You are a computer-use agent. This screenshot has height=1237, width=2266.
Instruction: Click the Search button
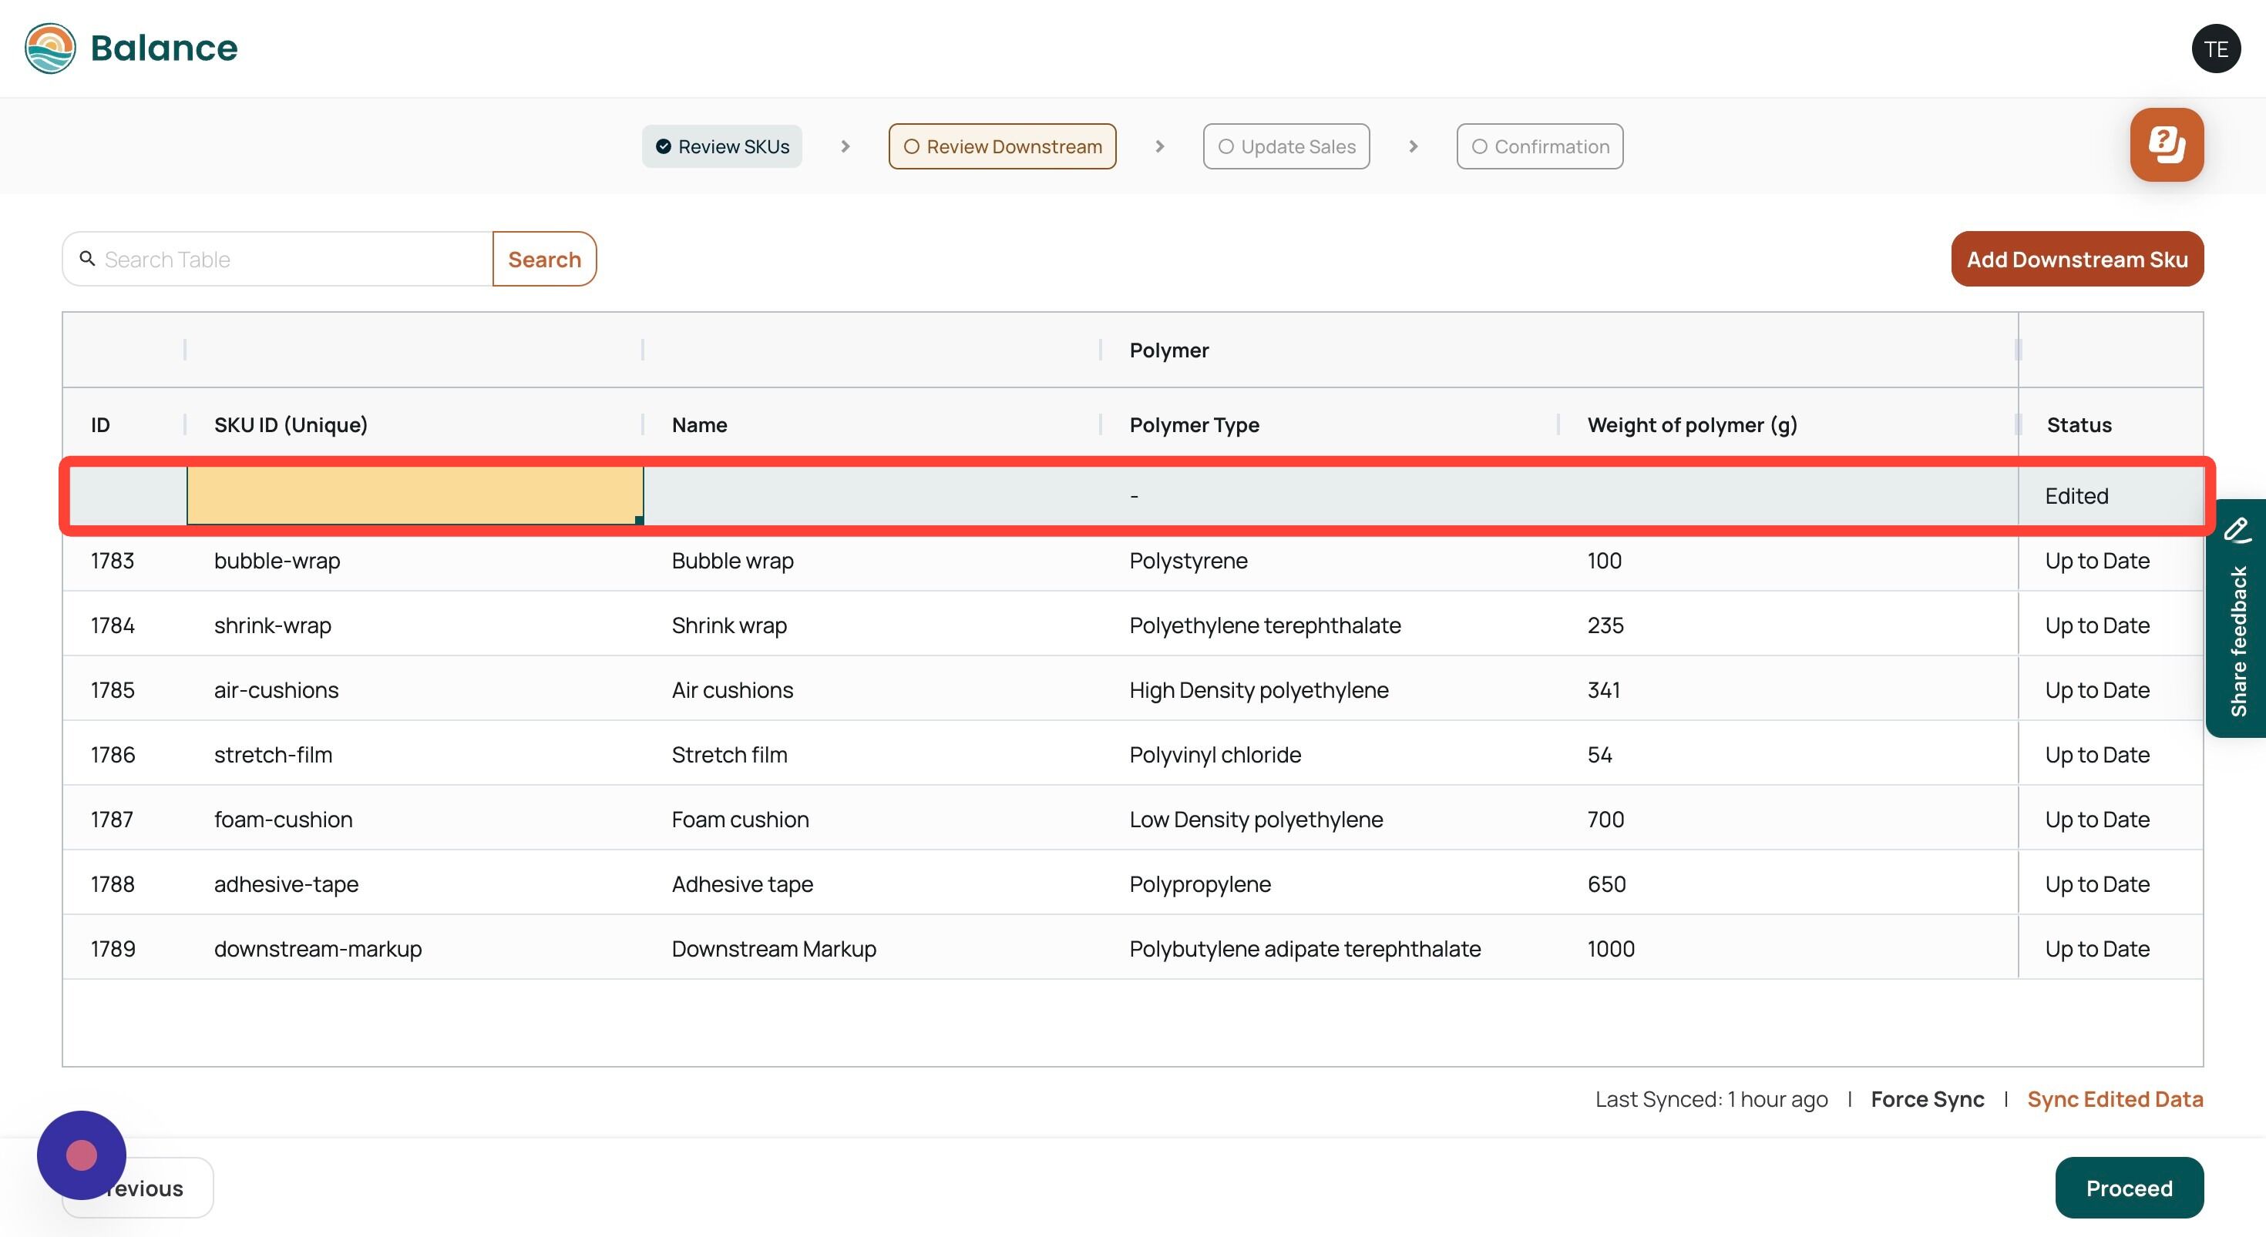544,260
